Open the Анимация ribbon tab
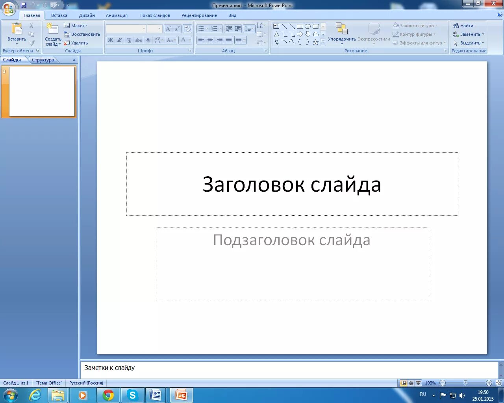Viewport: 504px width, 403px height. 117,15
